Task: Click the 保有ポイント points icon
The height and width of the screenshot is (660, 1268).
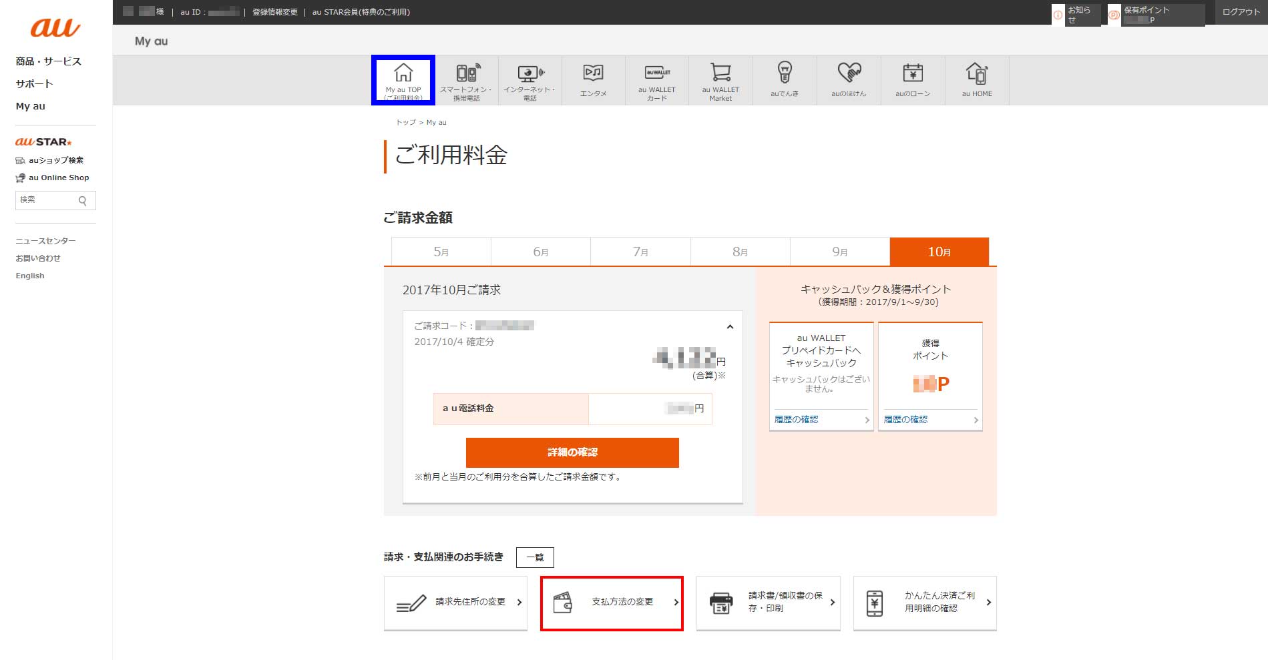Action: pos(1114,15)
